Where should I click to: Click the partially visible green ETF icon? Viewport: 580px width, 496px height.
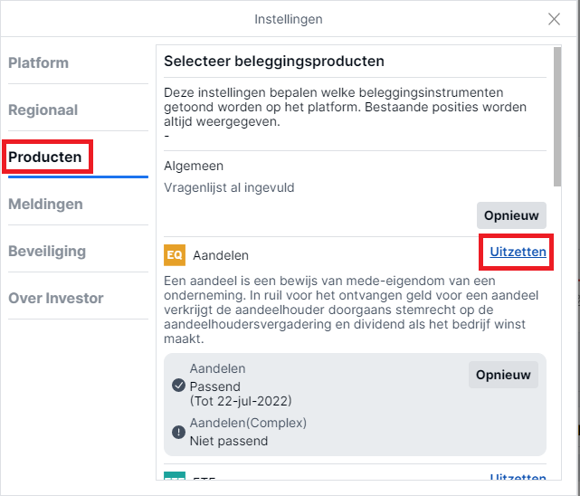tap(175, 476)
